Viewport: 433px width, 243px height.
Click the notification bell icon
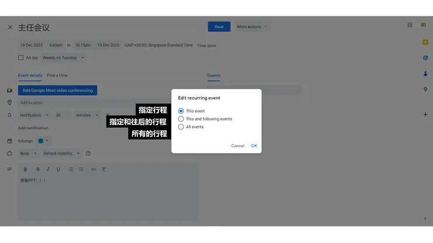(x=10, y=115)
